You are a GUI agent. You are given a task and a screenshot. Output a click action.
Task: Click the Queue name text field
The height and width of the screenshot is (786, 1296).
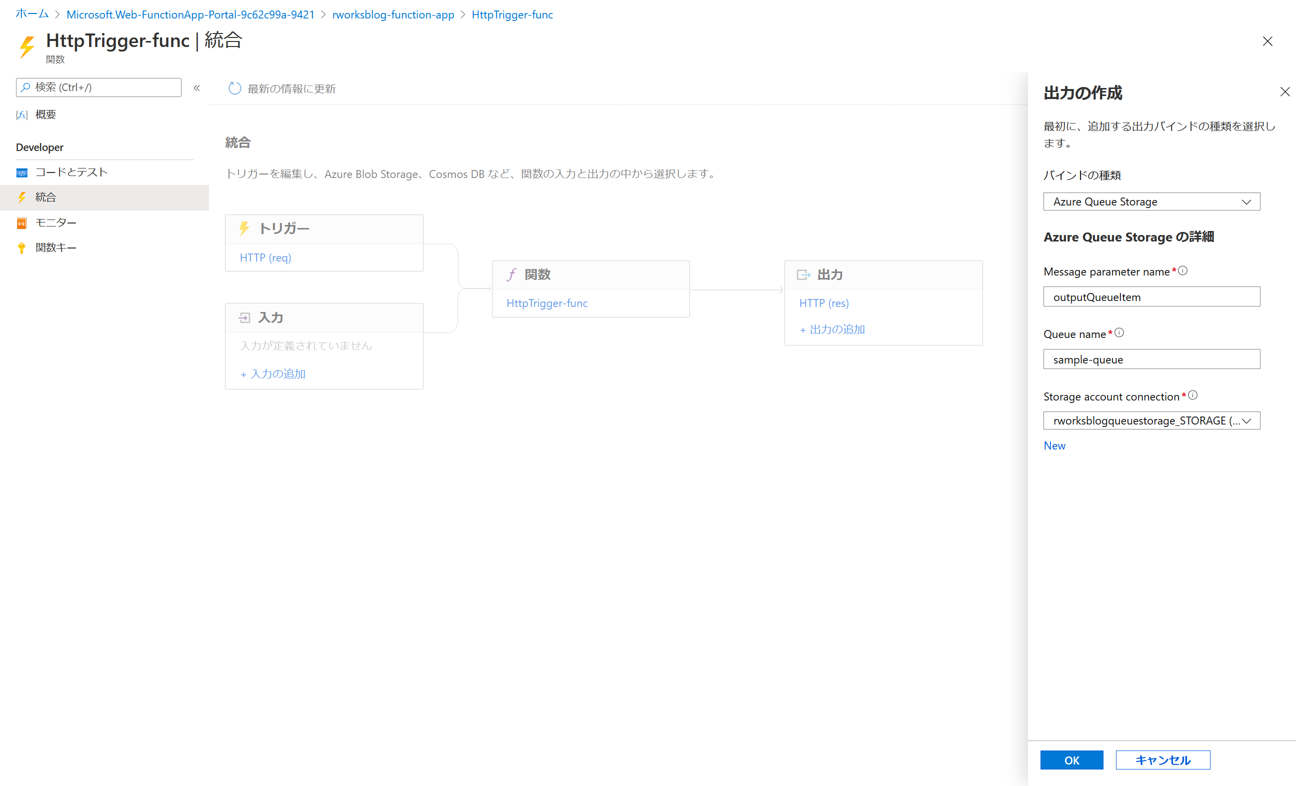1151,359
